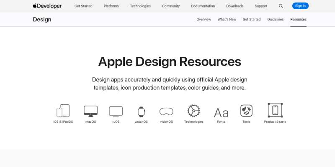Viewport: 335px width, 167px height.
Task: Open the Apple Developer logo home link
Action: point(47,6)
